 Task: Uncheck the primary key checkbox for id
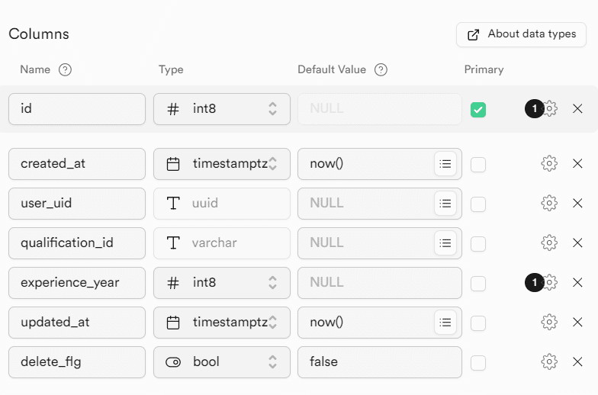(478, 110)
